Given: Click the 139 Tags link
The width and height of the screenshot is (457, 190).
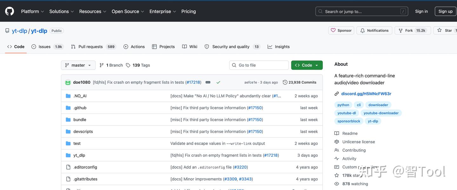Looking at the screenshot, I should click(138, 65).
